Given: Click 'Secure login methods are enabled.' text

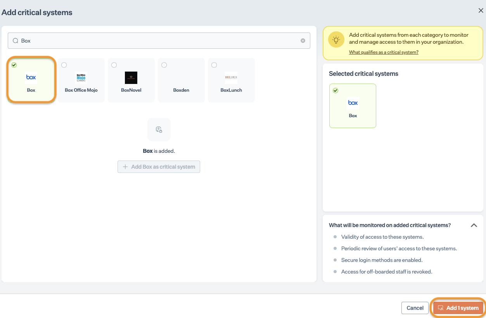Looking at the screenshot, I should pos(382,260).
